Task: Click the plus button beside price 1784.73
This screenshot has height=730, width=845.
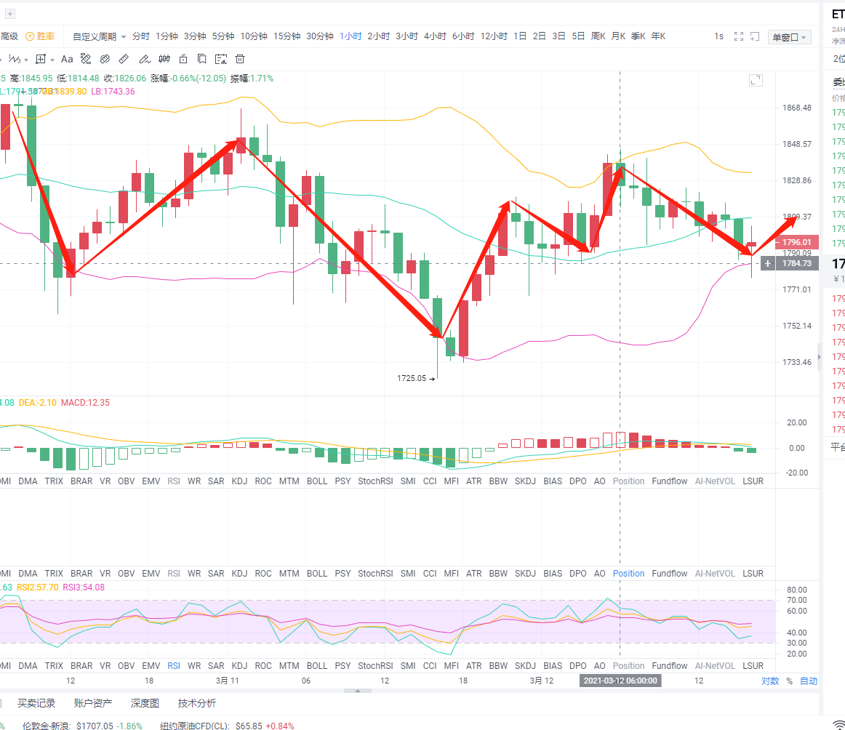Action: pyautogui.click(x=768, y=263)
